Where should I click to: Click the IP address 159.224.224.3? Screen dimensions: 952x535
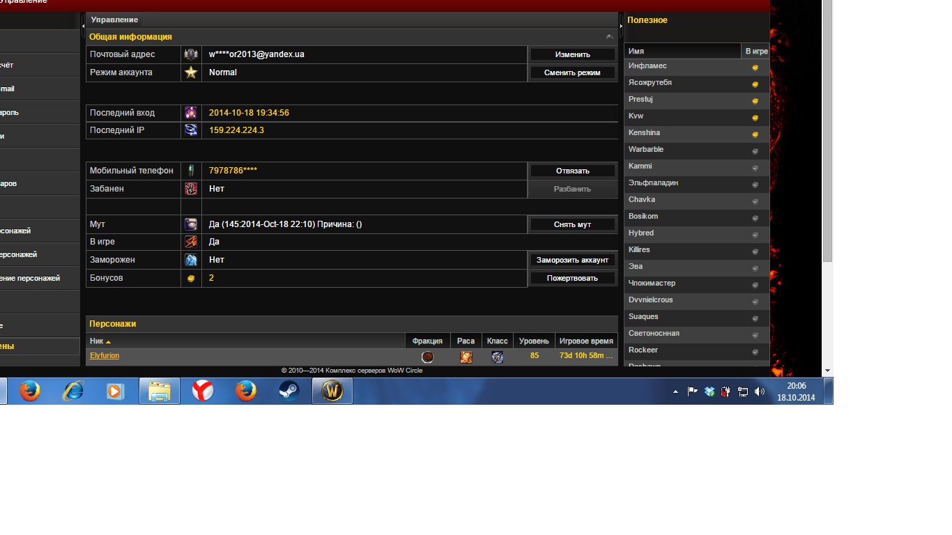pos(236,130)
